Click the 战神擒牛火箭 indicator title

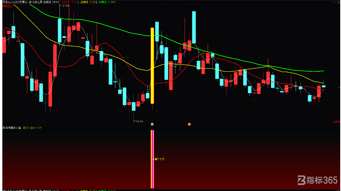pyautogui.click(x=13, y=128)
